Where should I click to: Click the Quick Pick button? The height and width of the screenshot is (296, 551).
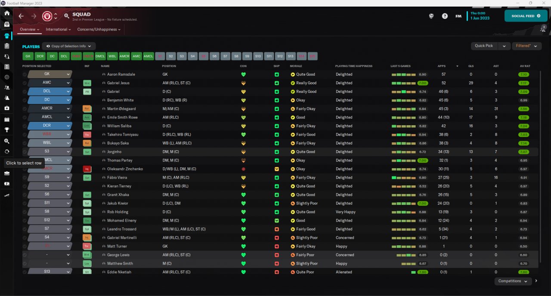click(x=485, y=46)
